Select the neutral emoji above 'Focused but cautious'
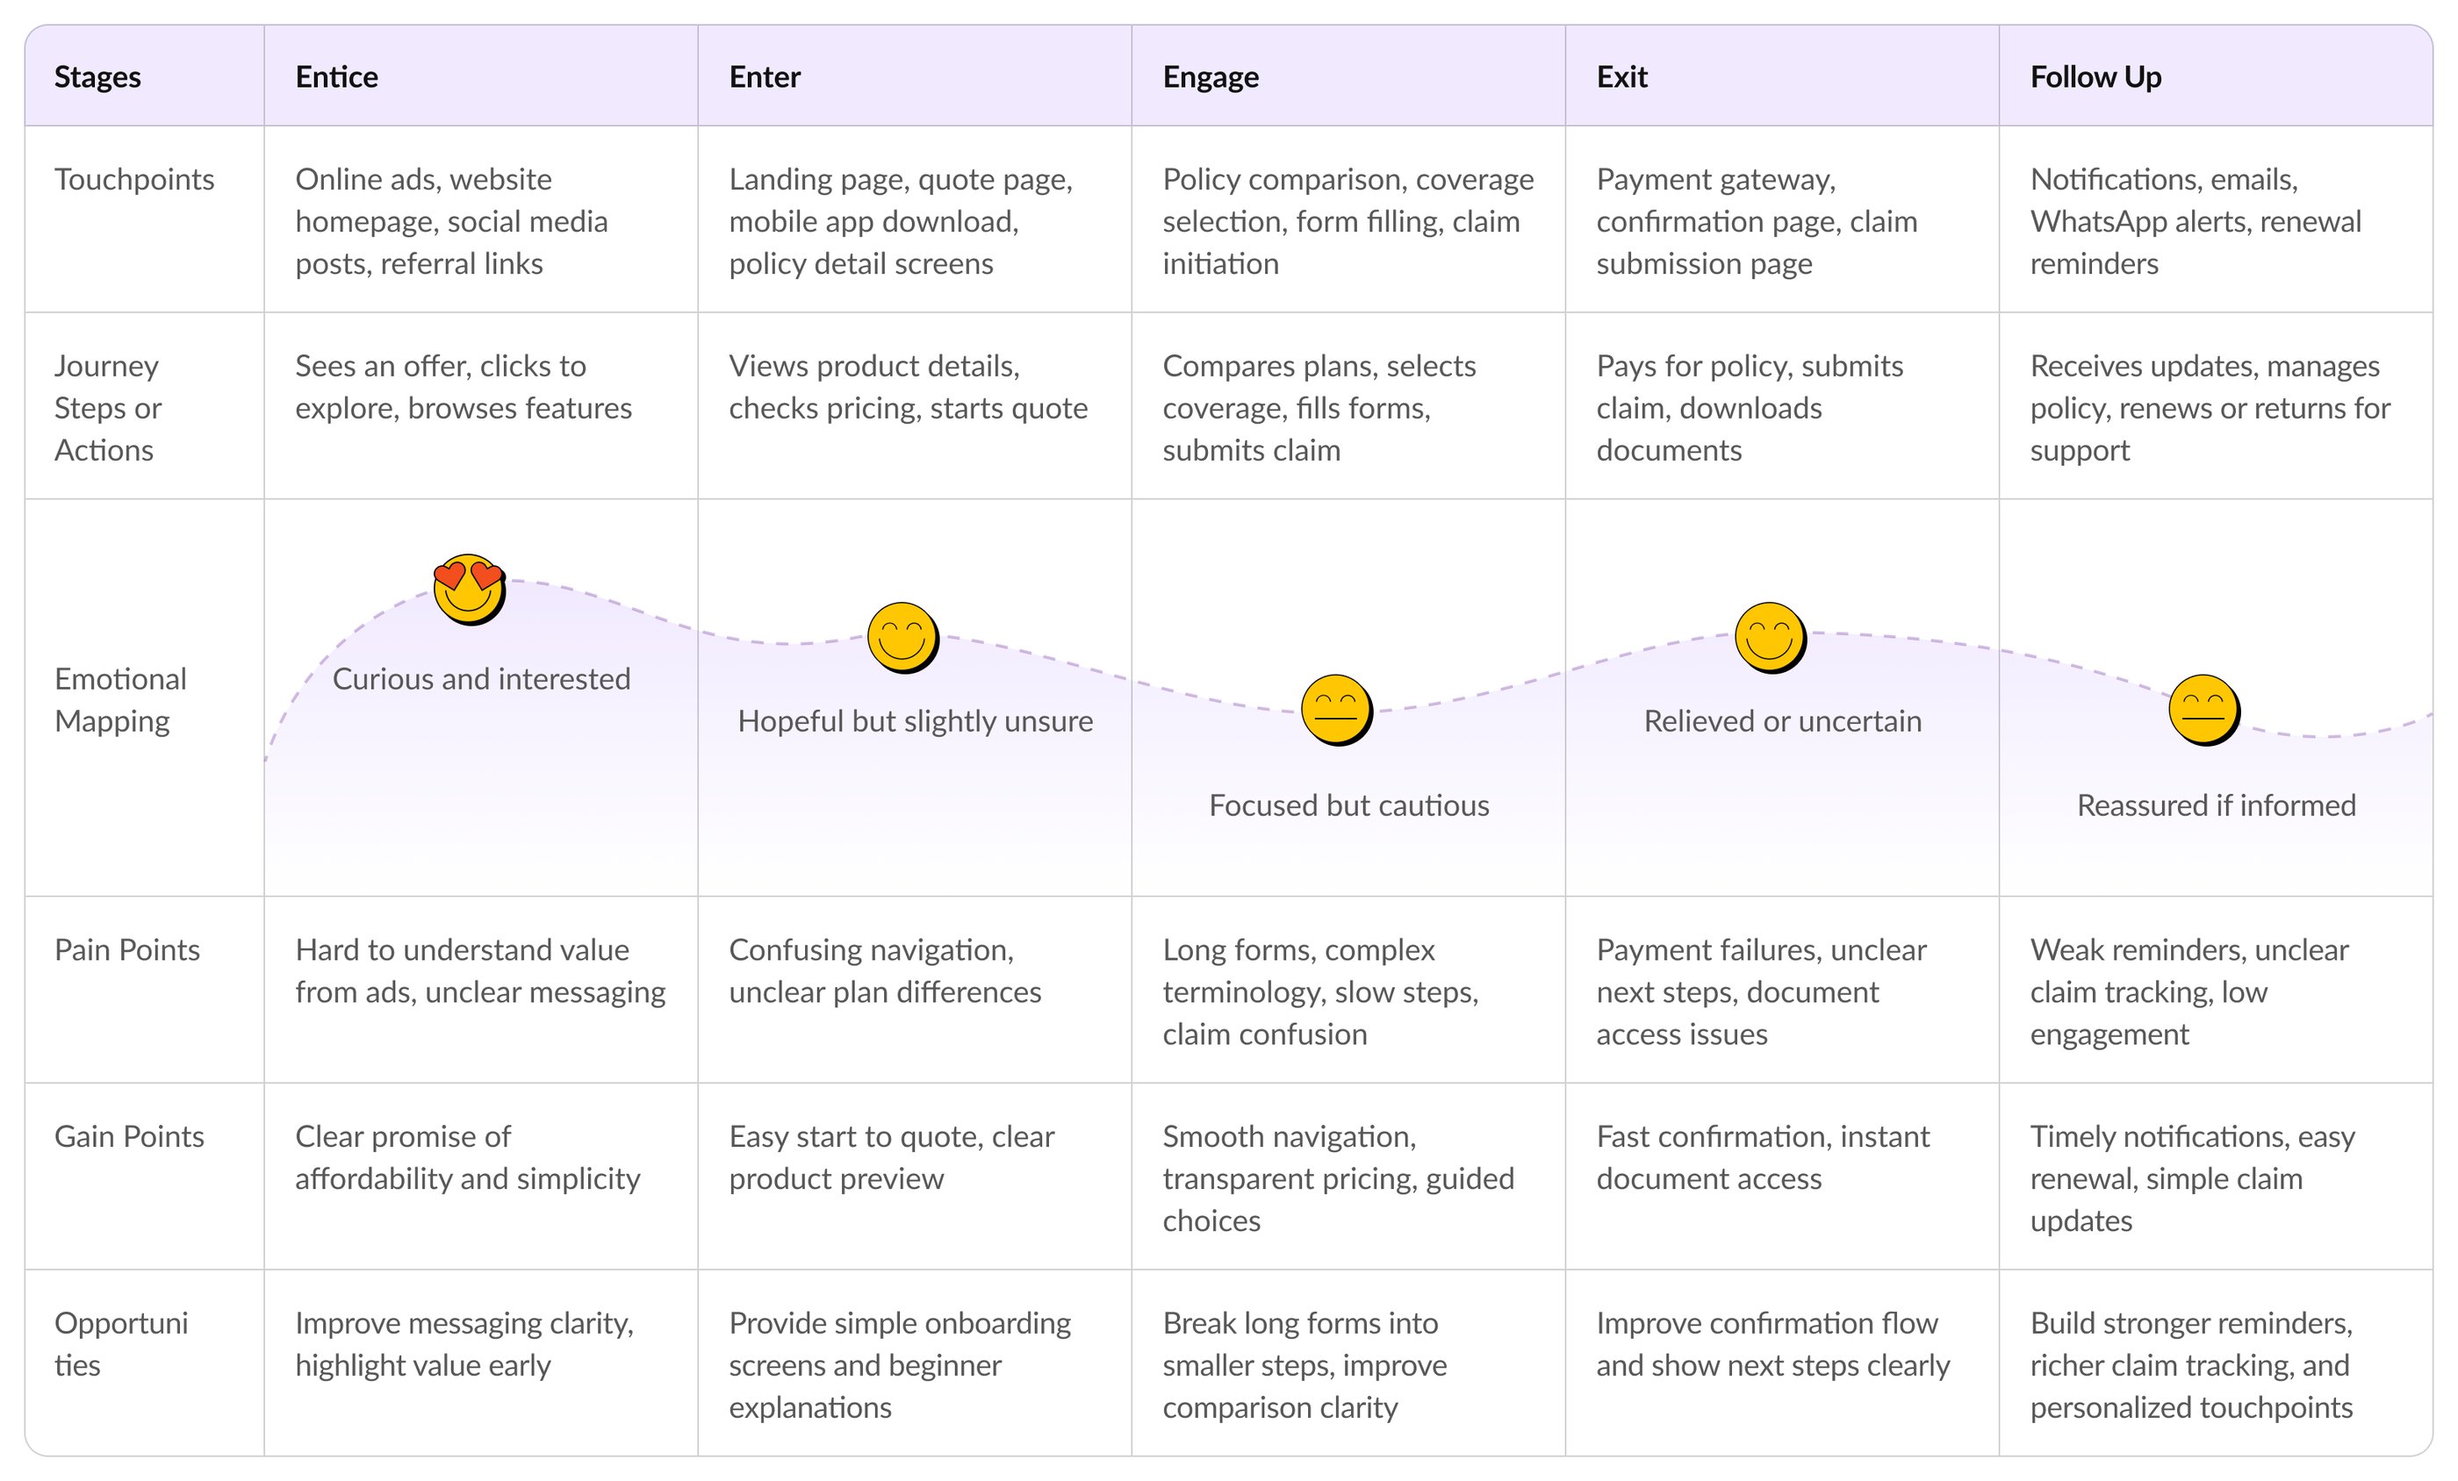Screen dimensions: 2458x1481 [x=1337, y=710]
